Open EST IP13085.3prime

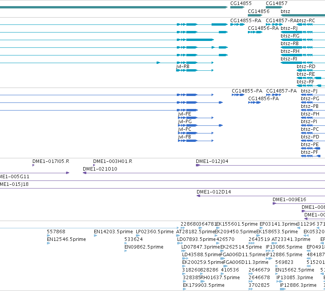pyautogui.click(x=294, y=278)
